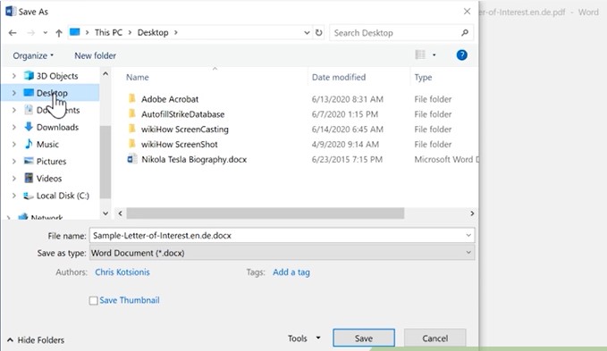Expand the 3D Objects tree node

tap(14, 76)
